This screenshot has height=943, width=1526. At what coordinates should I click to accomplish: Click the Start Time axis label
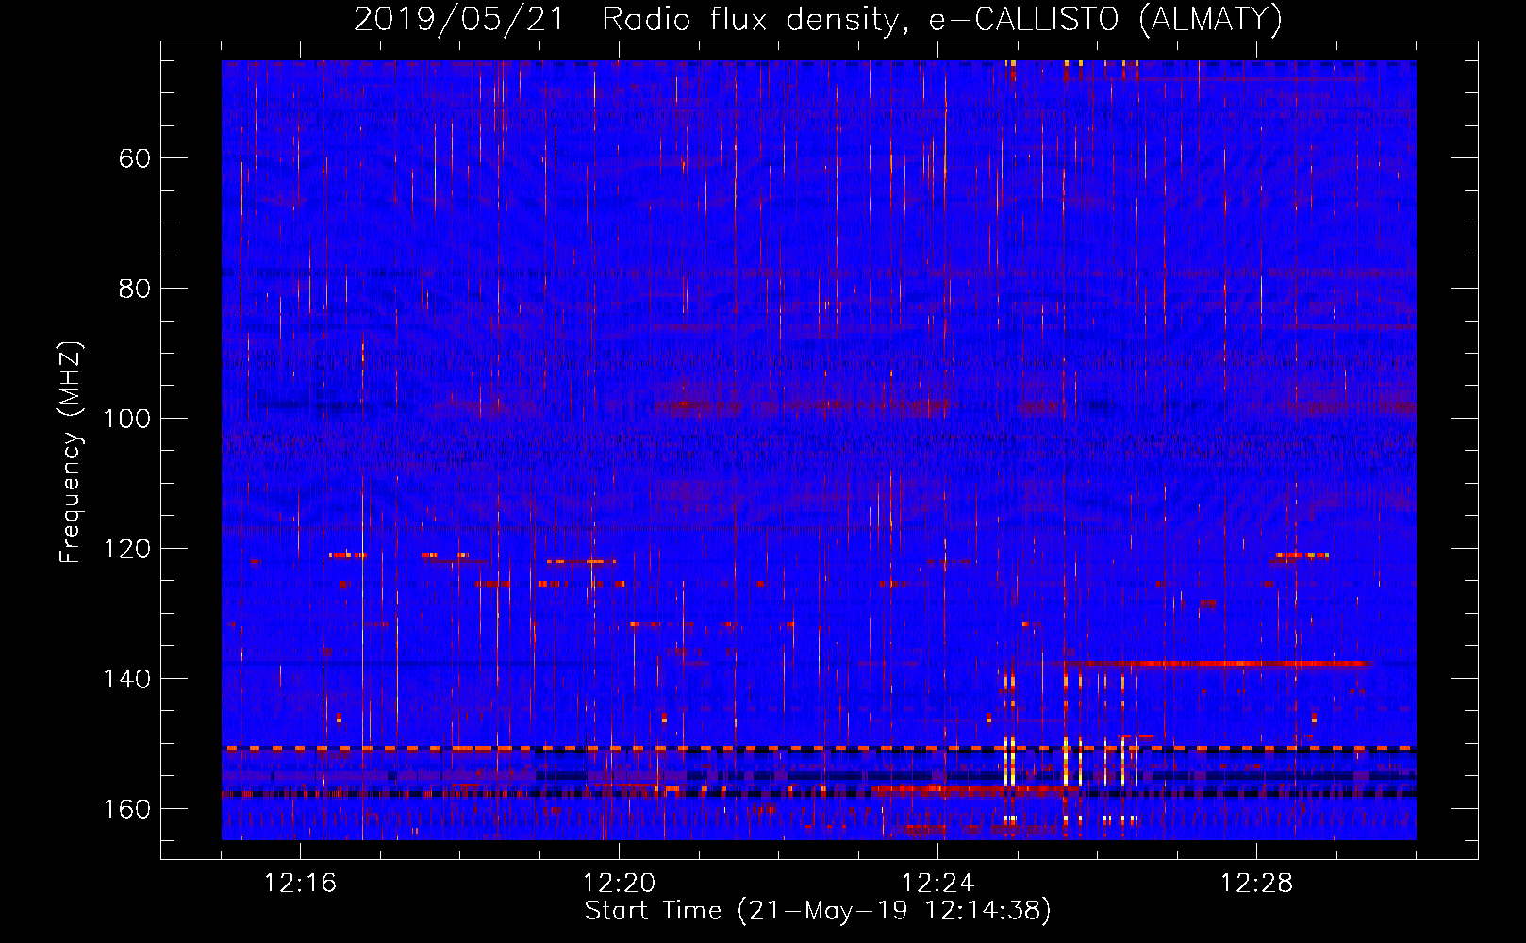point(818,911)
